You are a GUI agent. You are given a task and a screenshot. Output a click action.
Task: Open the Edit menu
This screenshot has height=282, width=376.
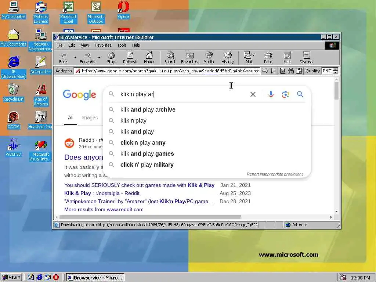[x=72, y=45]
